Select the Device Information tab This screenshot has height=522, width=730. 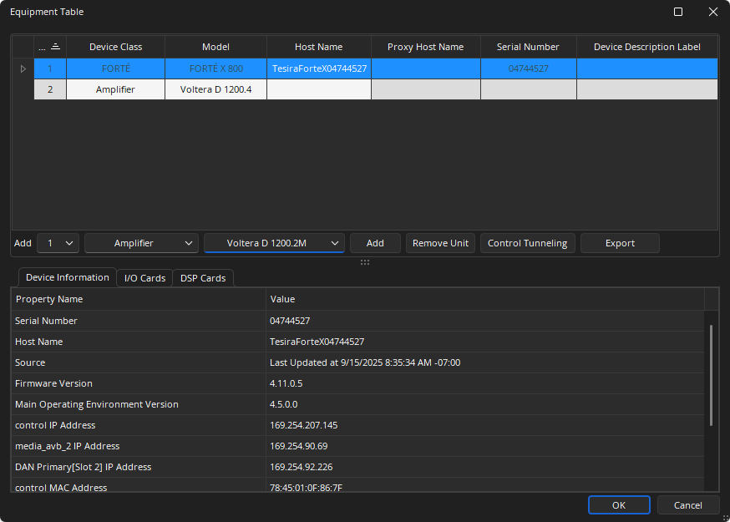[x=67, y=277]
